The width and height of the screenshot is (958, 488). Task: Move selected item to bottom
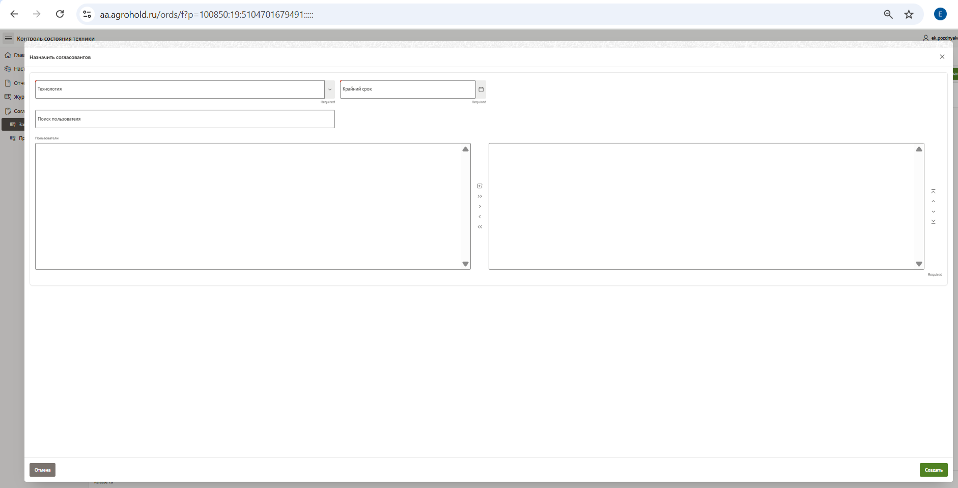pyautogui.click(x=933, y=222)
